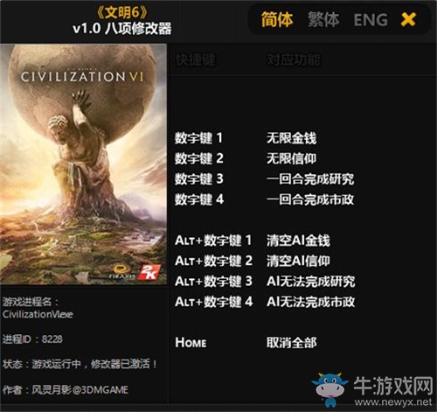The image size is (437, 412).
Task: Enable 清空AI信仰 cheat
Action: (298, 261)
